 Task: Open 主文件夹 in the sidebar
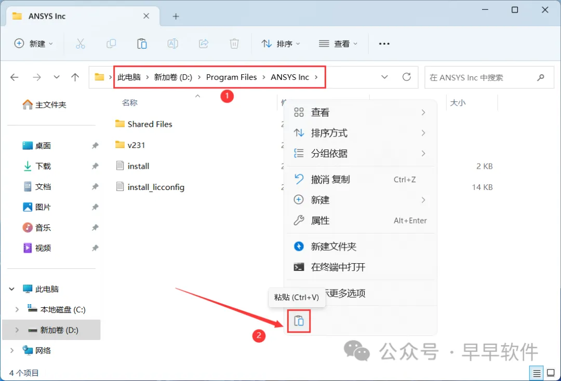click(45, 105)
